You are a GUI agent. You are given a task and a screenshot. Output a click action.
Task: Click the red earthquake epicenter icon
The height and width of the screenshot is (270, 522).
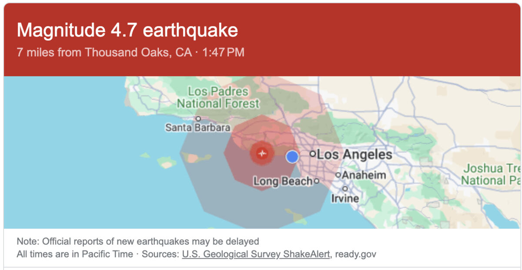tap(262, 153)
